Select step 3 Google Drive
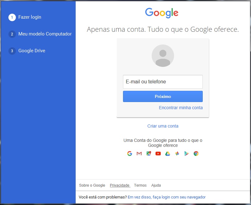Image resolution: width=251 pixels, height=205 pixels. point(27,51)
